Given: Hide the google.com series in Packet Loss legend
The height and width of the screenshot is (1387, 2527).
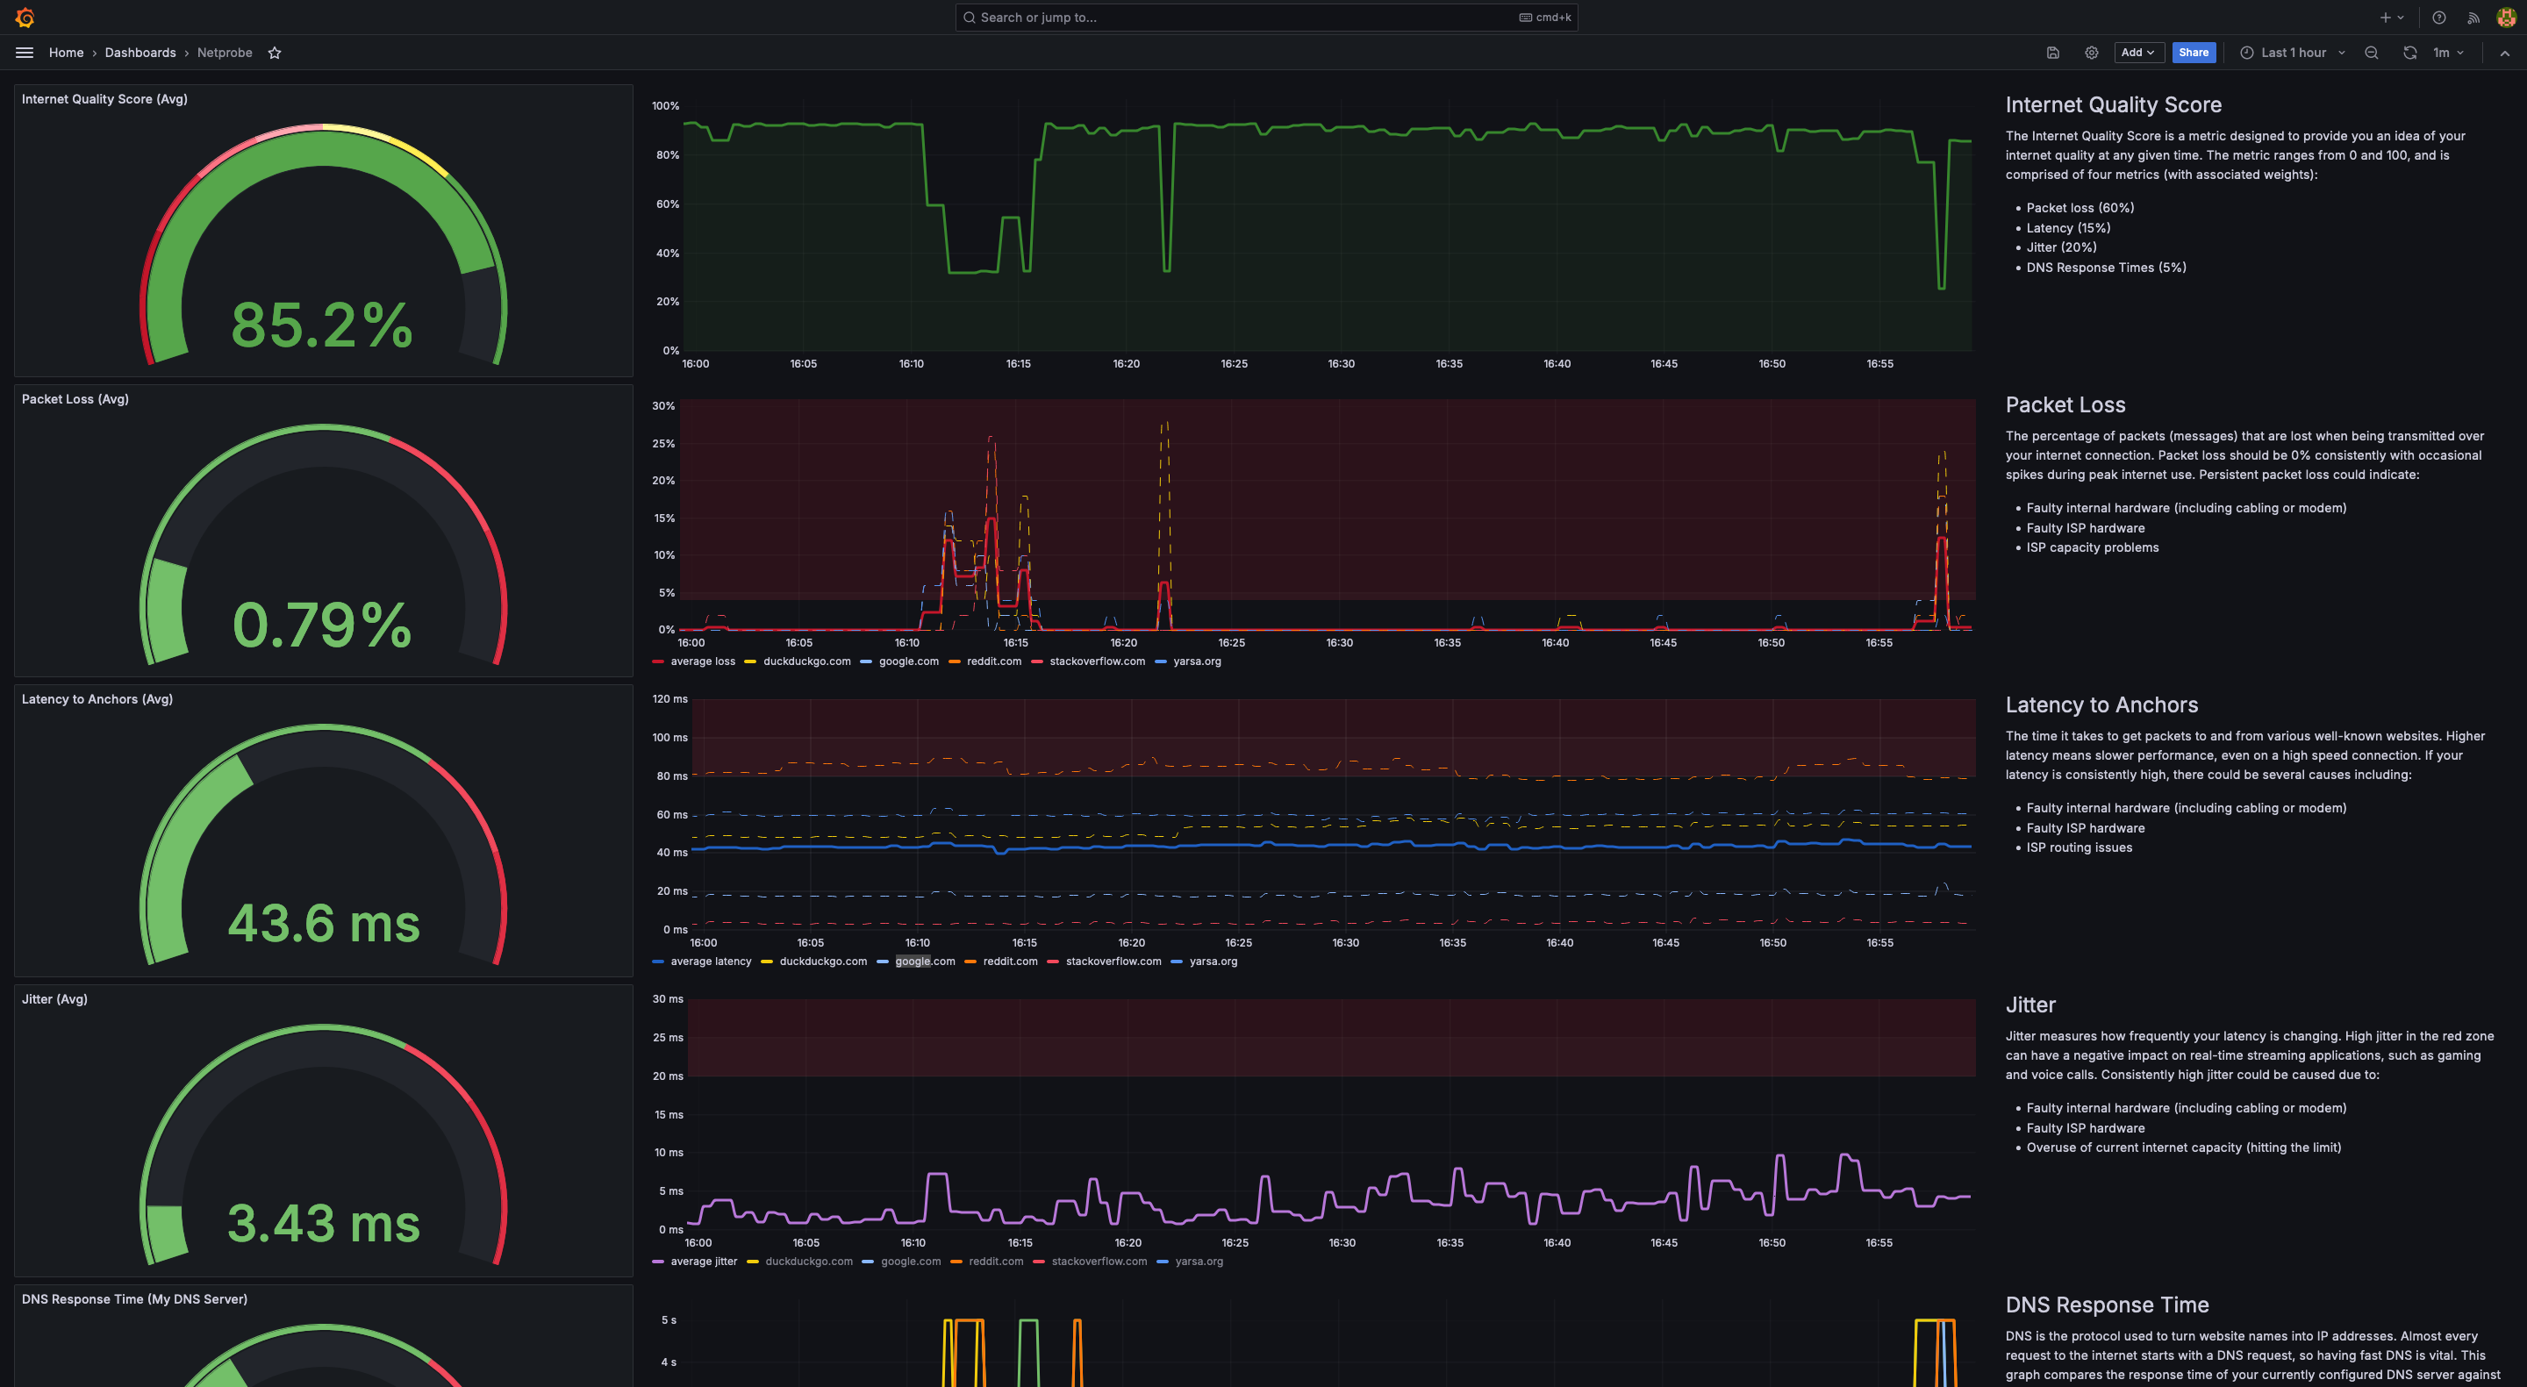Looking at the screenshot, I should pos(907,661).
